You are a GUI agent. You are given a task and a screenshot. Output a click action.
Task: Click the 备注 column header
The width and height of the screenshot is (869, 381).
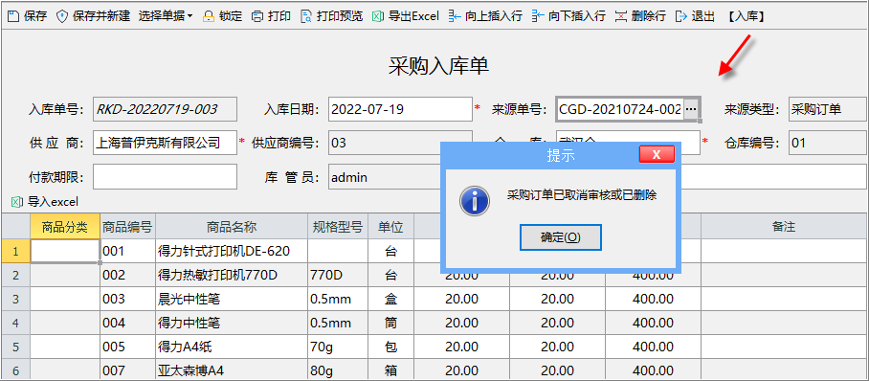pos(784,226)
